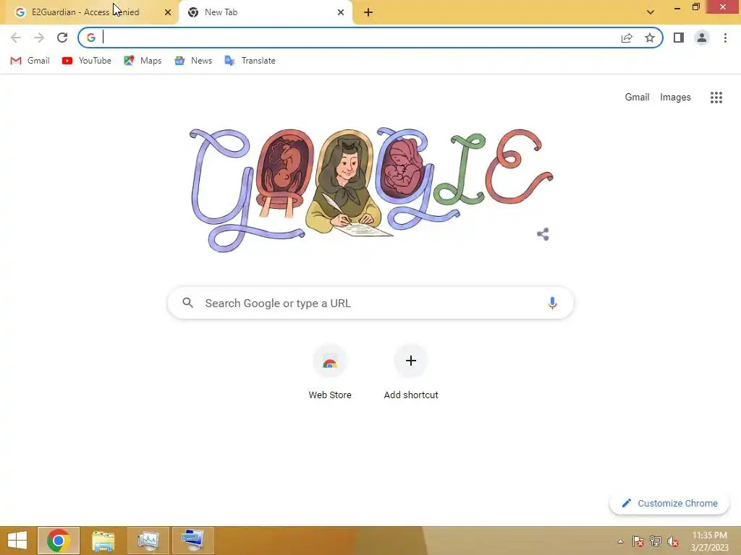Open the on-screen keyboard taskbar app
Screen dimensions: 741x555
pos(192,541)
